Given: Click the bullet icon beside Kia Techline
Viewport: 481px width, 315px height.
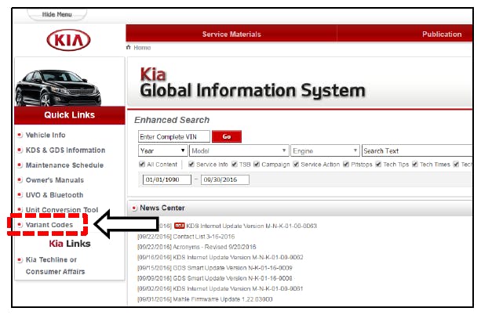Looking at the screenshot, I should 20,259.
